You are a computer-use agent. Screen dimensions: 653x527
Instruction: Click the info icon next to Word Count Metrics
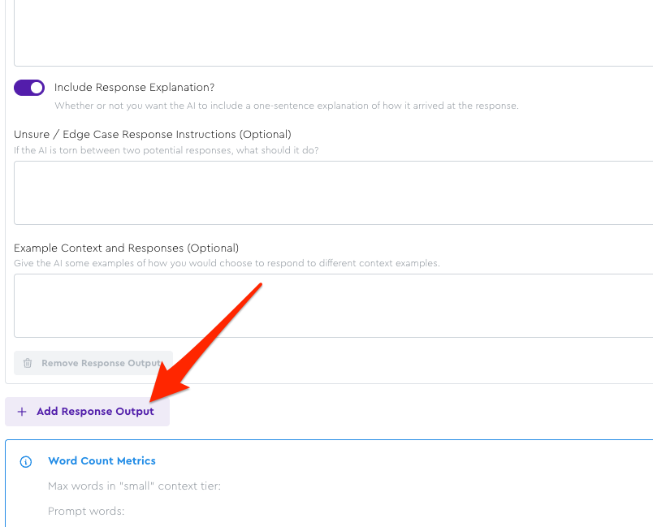(x=26, y=461)
